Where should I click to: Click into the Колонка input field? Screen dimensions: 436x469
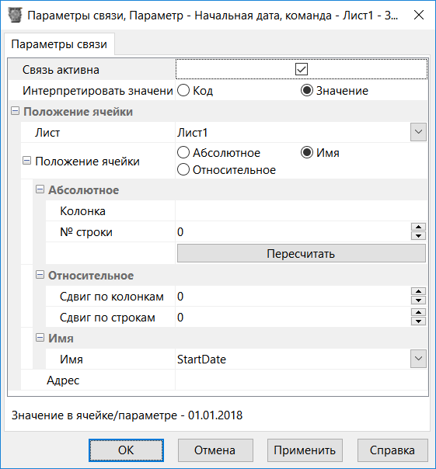[302, 211]
